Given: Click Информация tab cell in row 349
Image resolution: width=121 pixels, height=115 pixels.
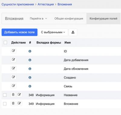Looking at the screenshot, I should coord(45,104).
